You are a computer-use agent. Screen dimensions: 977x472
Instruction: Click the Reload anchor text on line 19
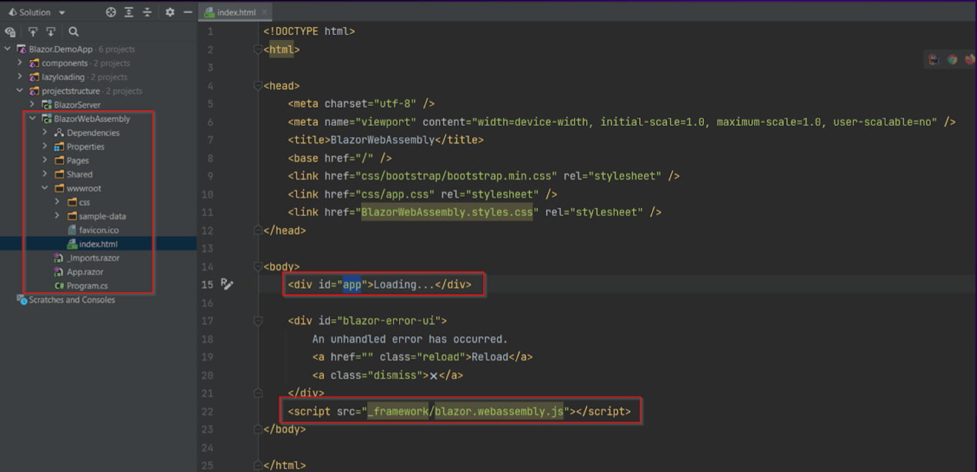coord(490,357)
